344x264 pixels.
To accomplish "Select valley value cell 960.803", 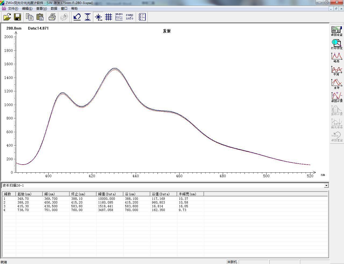I will pos(159,202).
